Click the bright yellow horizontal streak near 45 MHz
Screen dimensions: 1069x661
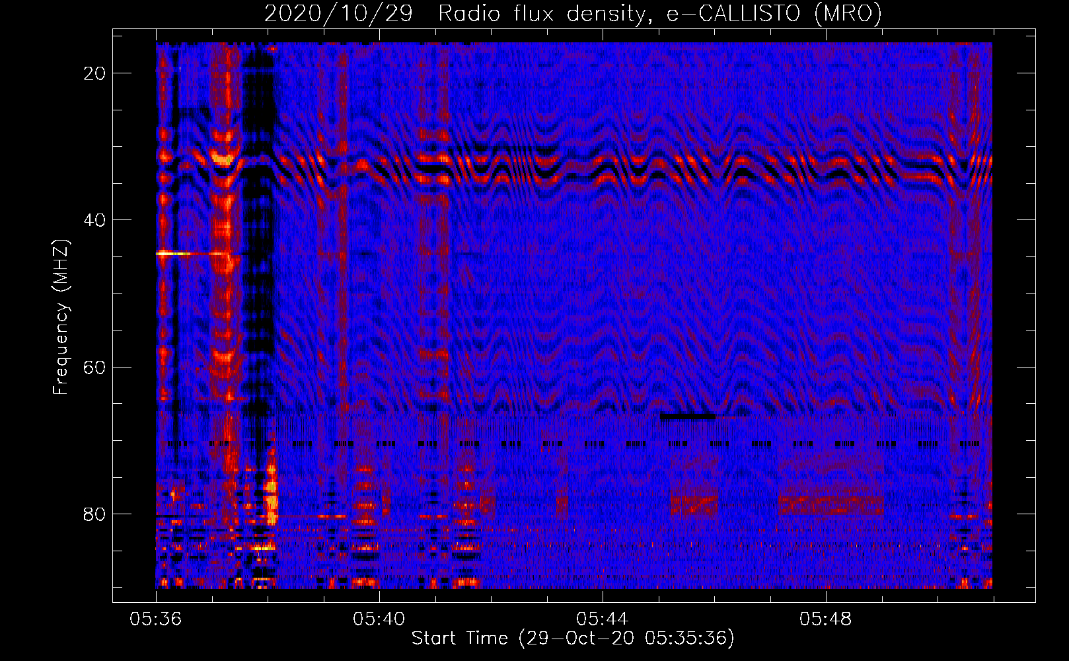174,253
